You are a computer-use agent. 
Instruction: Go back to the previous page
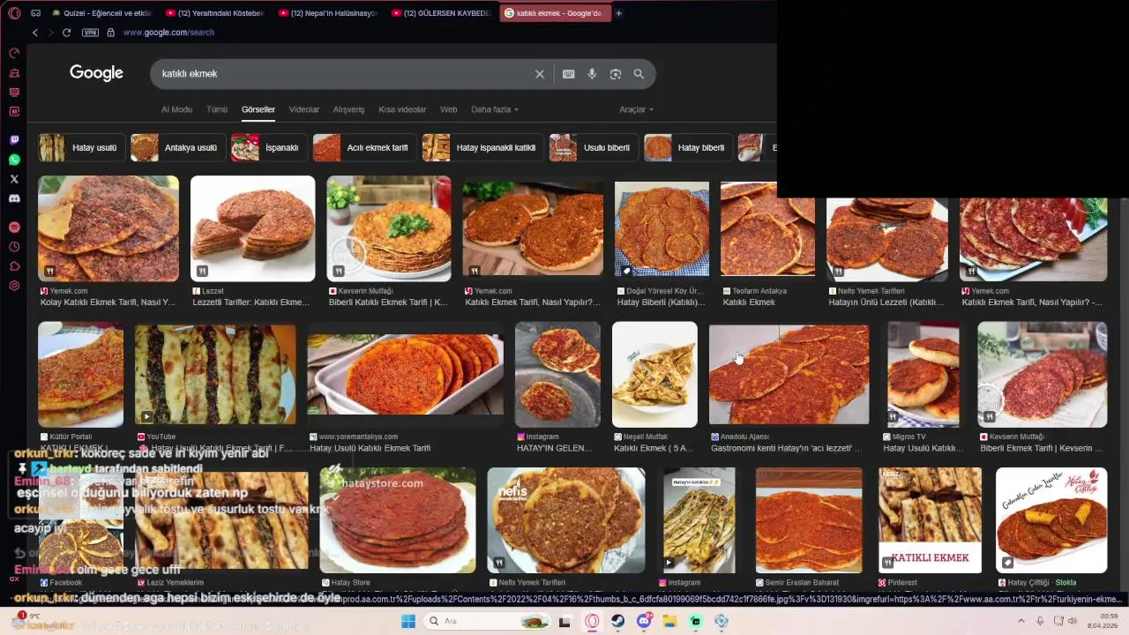34,33
